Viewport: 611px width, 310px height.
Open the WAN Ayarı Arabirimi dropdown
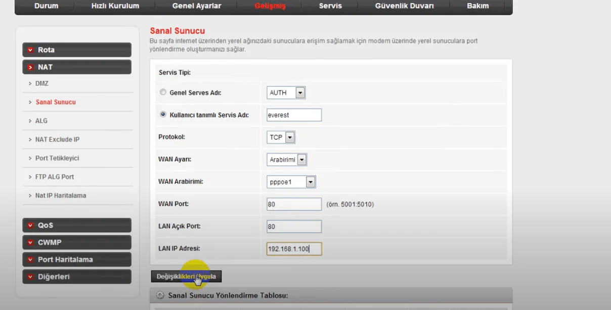(301, 160)
